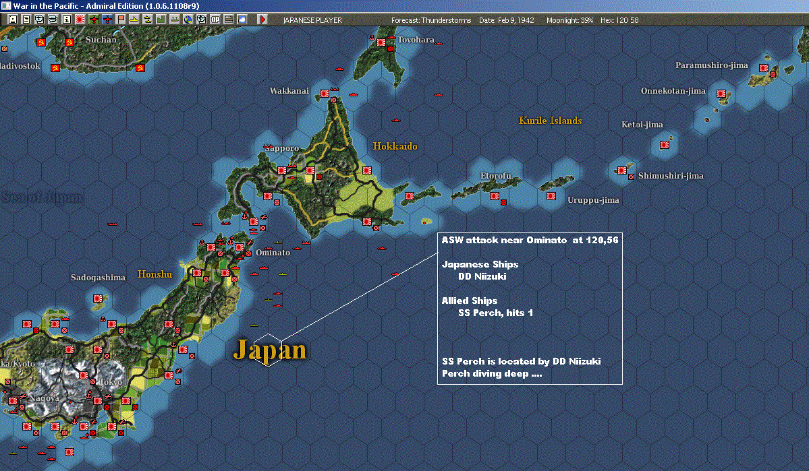The image size is (809, 471).
Task: Click the green ship silhouette toolbar icon
Action: [x=174, y=20]
